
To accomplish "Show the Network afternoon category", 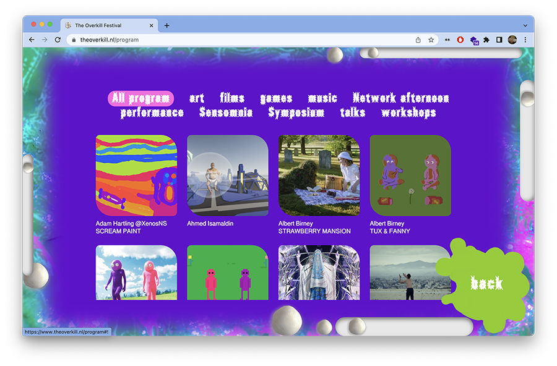I will click(x=400, y=98).
